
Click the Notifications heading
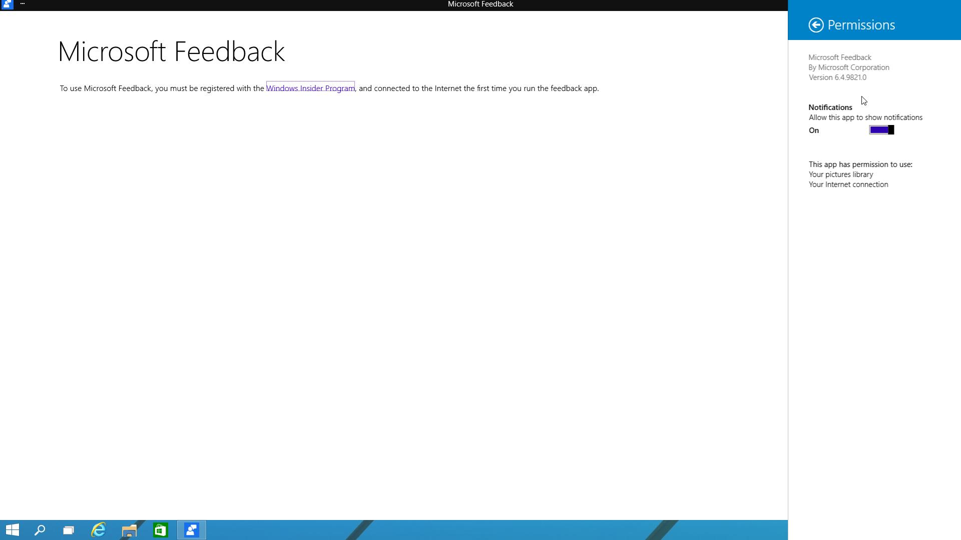click(x=830, y=107)
